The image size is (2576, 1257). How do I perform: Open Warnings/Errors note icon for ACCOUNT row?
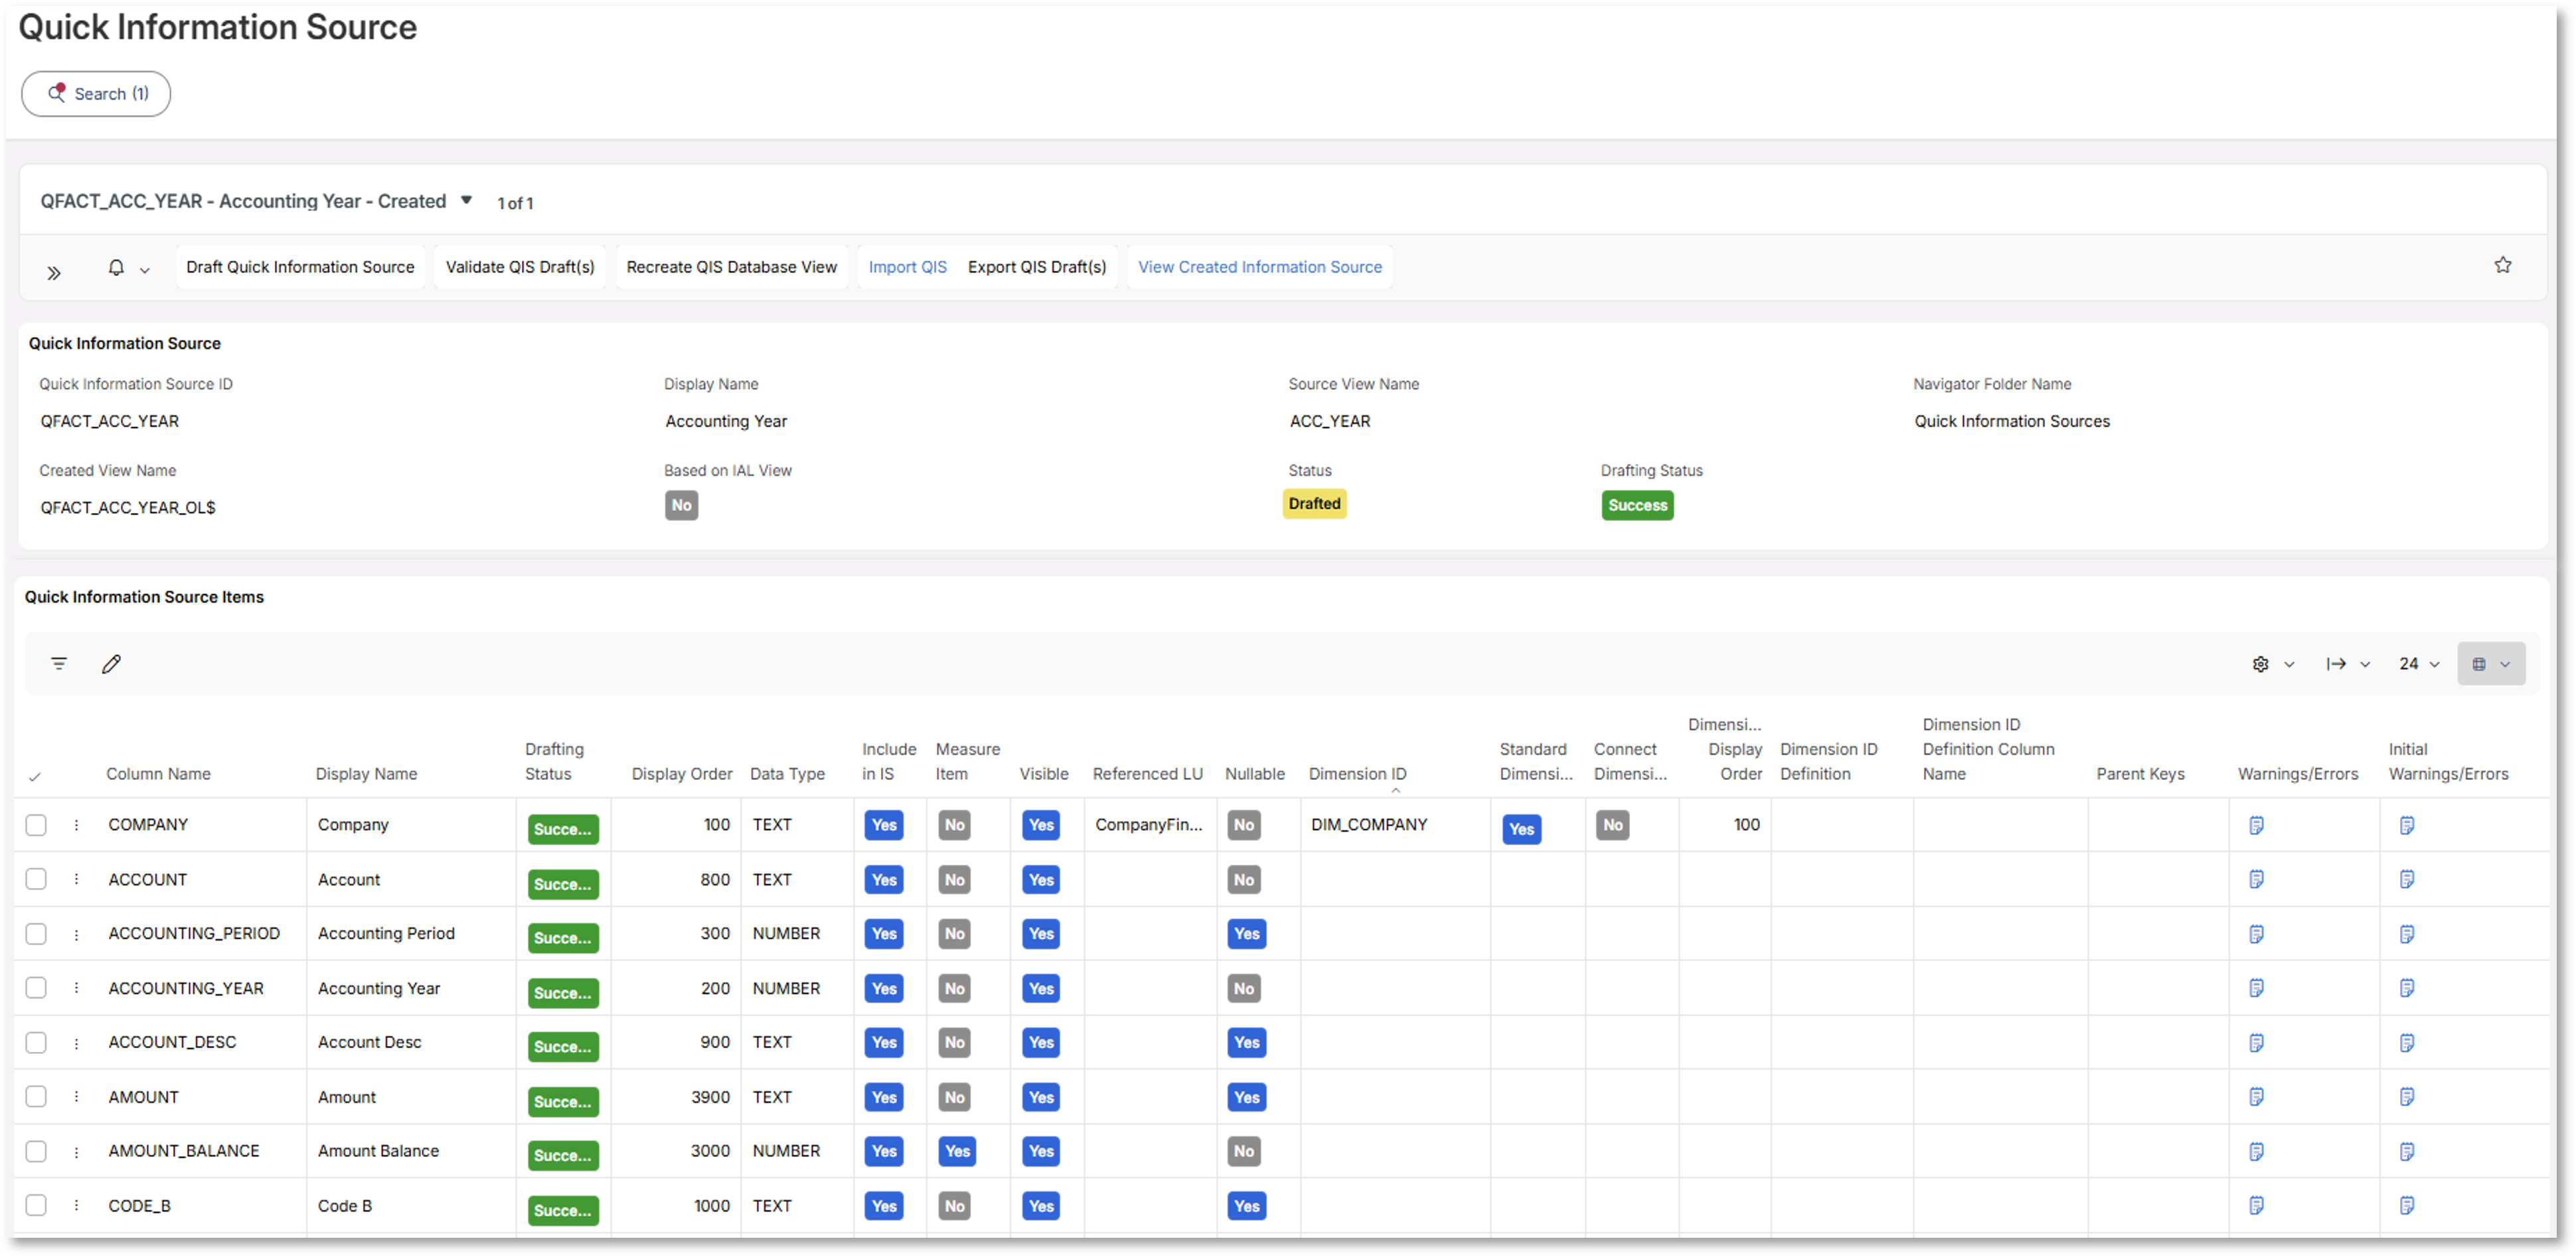(2256, 879)
